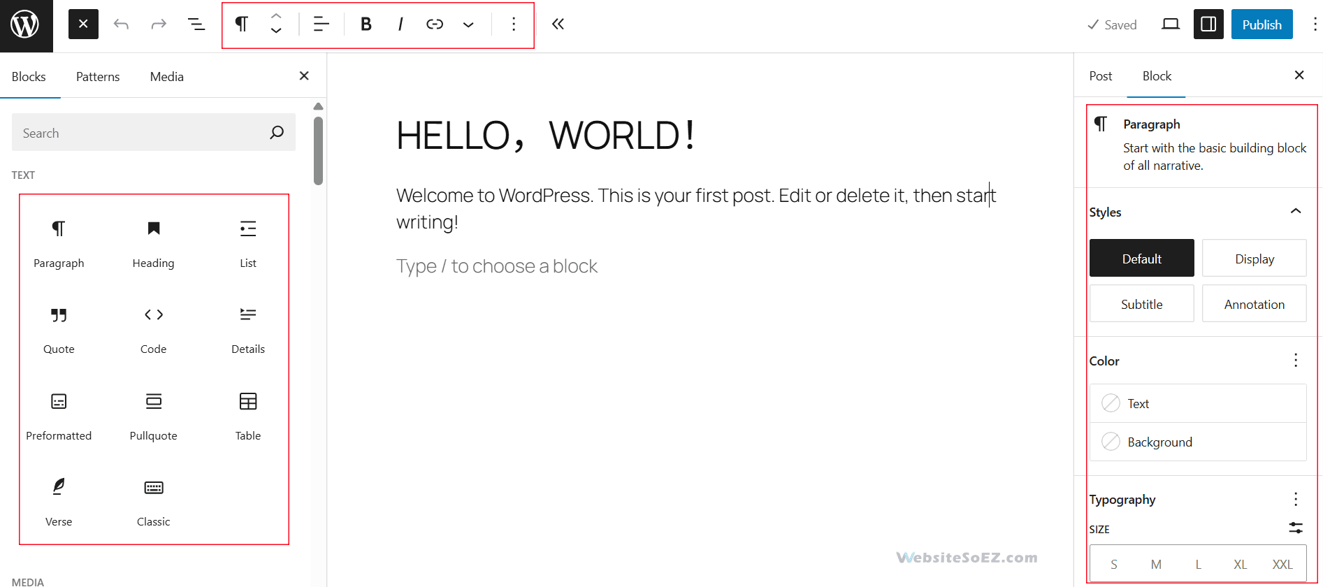Click the inserter panel scrollbar
Image resolution: width=1323 pixels, height=587 pixels.
click(x=319, y=150)
